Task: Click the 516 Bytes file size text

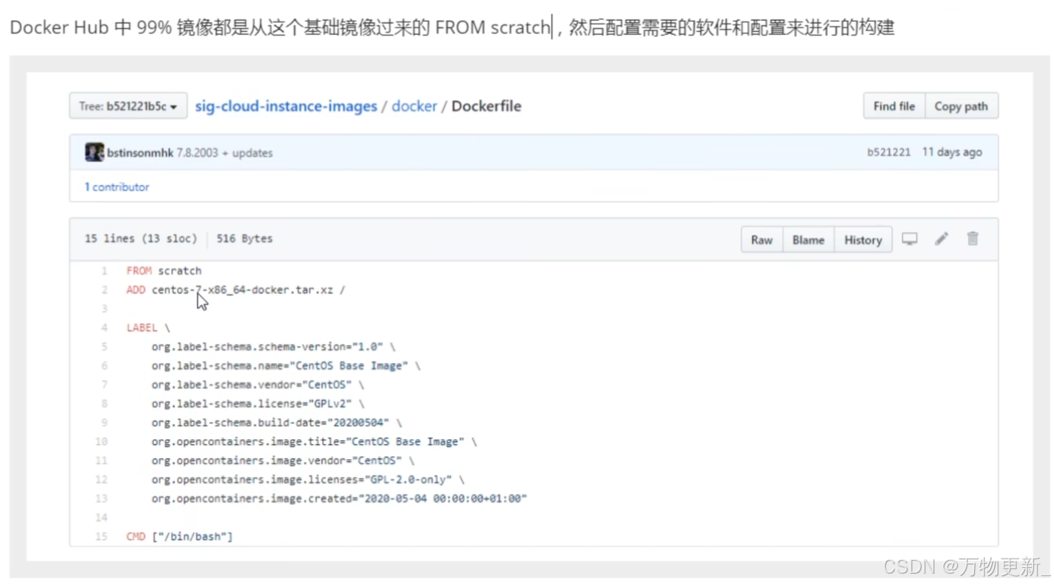Action: [x=244, y=238]
